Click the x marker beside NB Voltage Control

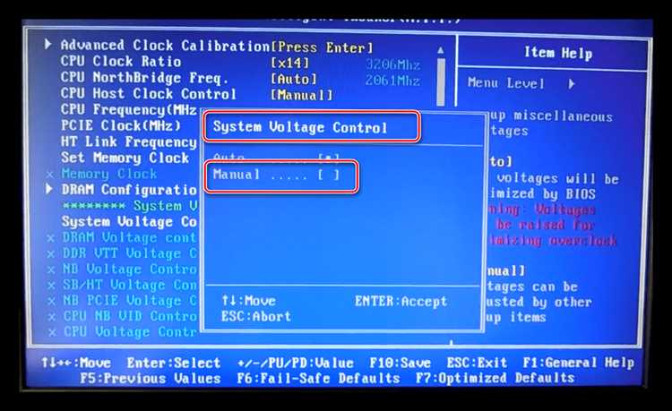[x=51, y=270]
